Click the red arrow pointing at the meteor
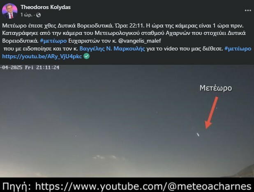The image size is (254, 192). 211,113
